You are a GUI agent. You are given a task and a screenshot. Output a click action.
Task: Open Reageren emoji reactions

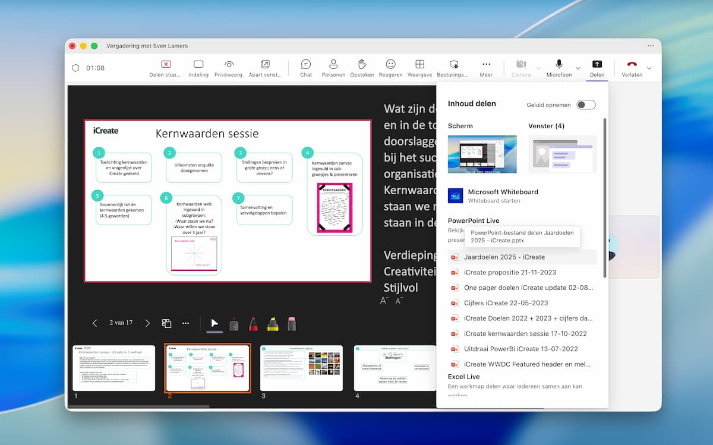click(390, 67)
